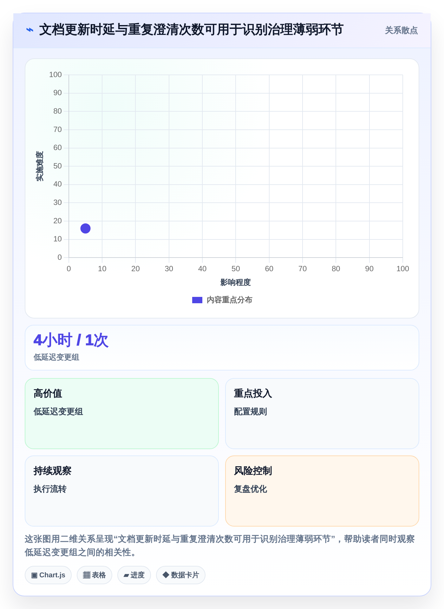Select the 高价值 quadrant card

pyautogui.click(x=122, y=414)
